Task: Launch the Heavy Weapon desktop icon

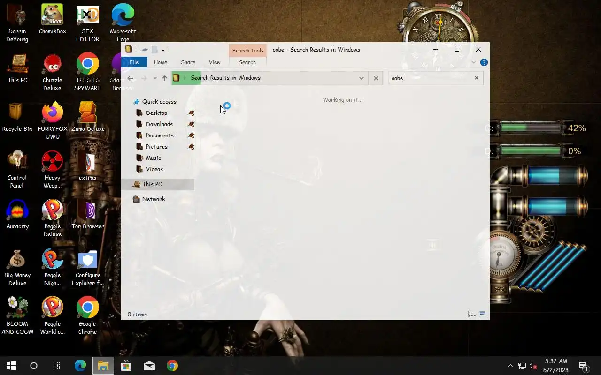Action: tap(53, 170)
